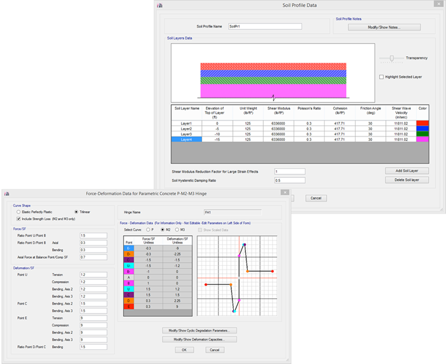Click Layer4 magenta color swatch
This screenshot has height=364, width=446.
pos(422,139)
